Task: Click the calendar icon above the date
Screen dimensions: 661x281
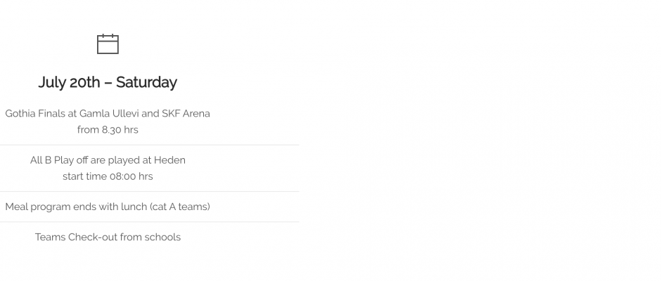Action: pyautogui.click(x=108, y=44)
